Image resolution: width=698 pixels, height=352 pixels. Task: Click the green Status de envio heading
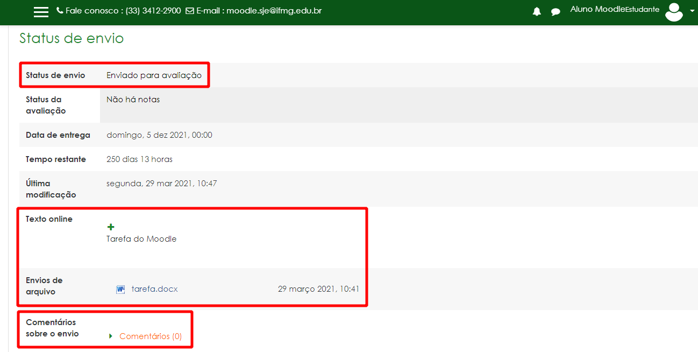(x=72, y=38)
